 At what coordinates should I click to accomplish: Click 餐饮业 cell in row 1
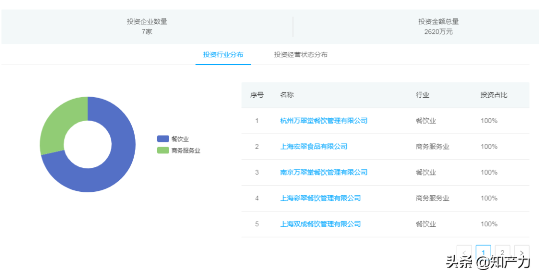(426, 121)
